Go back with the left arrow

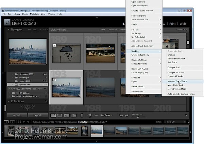[x=24, y=122]
